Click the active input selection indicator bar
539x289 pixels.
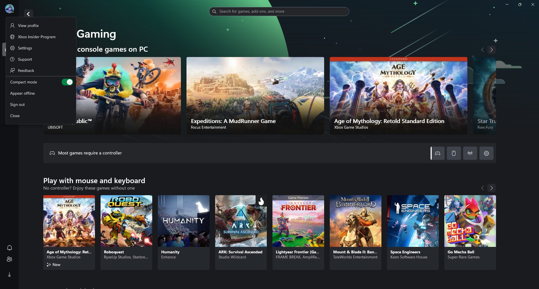(432, 153)
